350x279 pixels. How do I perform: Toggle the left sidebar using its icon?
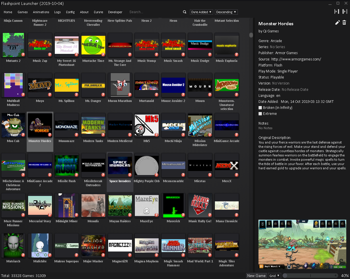337,11
